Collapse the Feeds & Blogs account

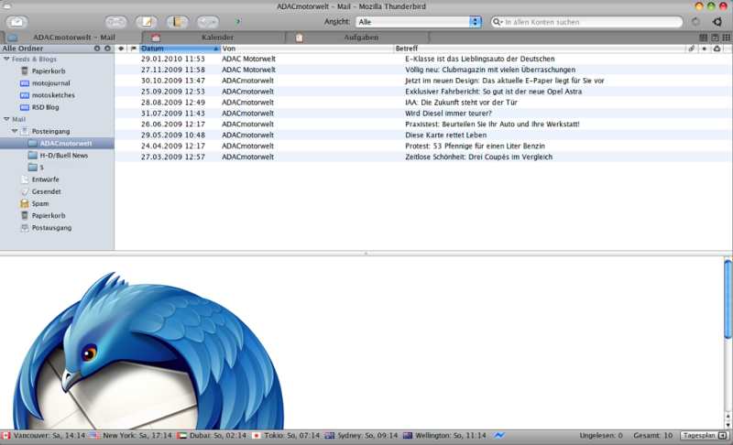tap(6, 59)
